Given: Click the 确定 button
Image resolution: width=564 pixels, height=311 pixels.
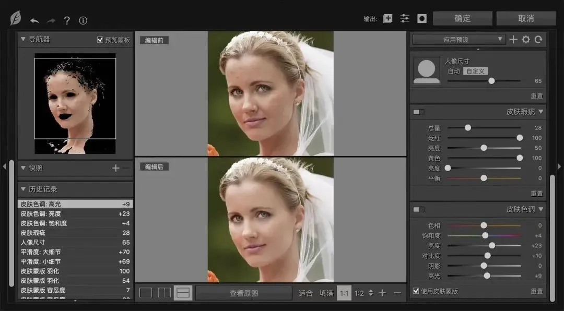Looking at the screenshot, I should (x=462, y=18).
